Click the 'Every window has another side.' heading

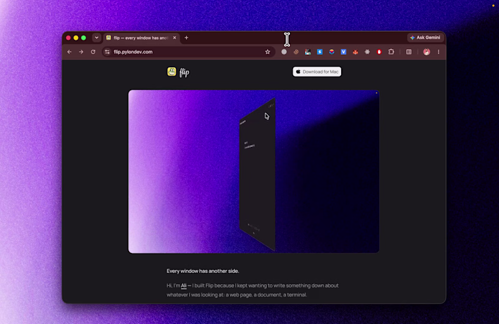(x=203, y=271)
